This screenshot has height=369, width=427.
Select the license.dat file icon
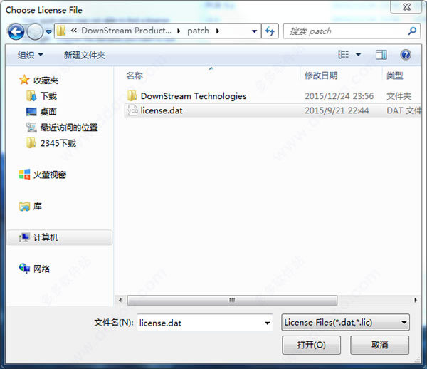132,110
